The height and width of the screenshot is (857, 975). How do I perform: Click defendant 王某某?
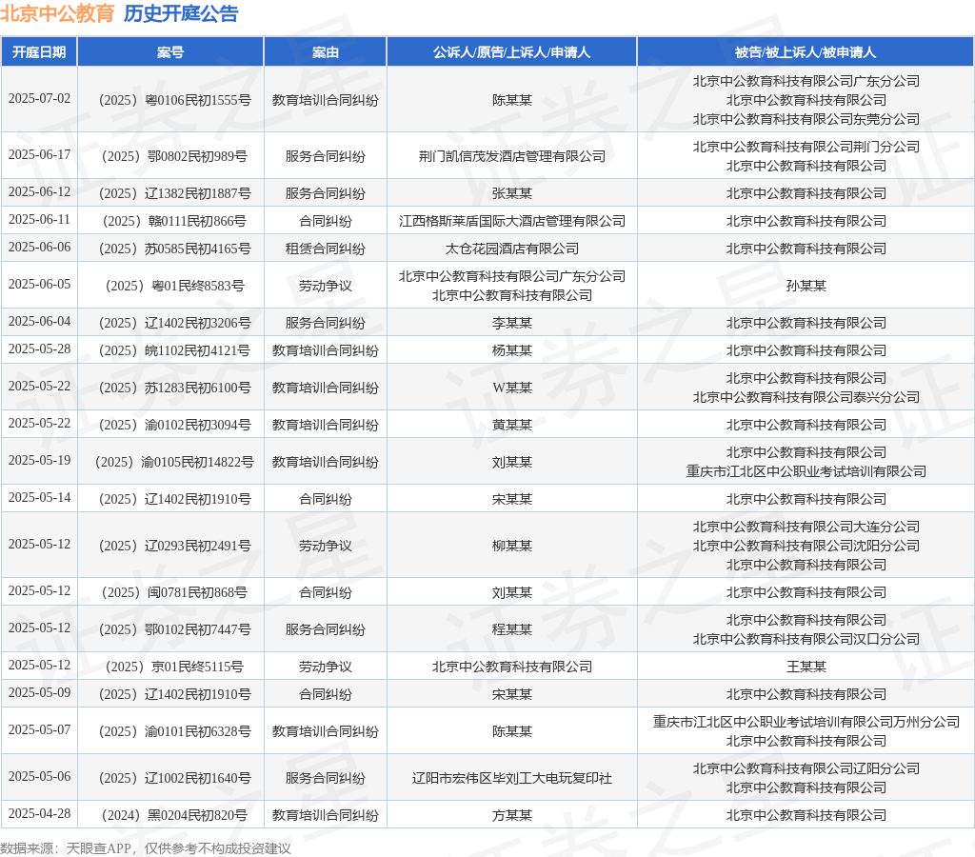(x=806, y=667)
